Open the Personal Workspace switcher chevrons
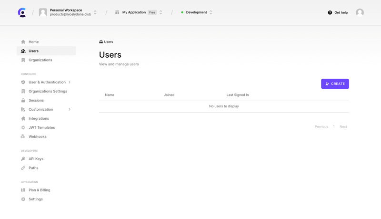 click(x=95, y=12)
